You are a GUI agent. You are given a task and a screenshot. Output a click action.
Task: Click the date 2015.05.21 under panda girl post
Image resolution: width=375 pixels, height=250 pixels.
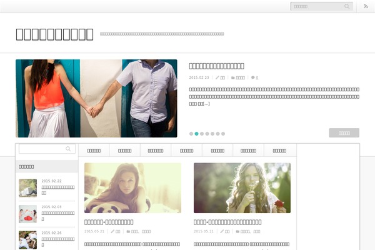coord(94,231)
